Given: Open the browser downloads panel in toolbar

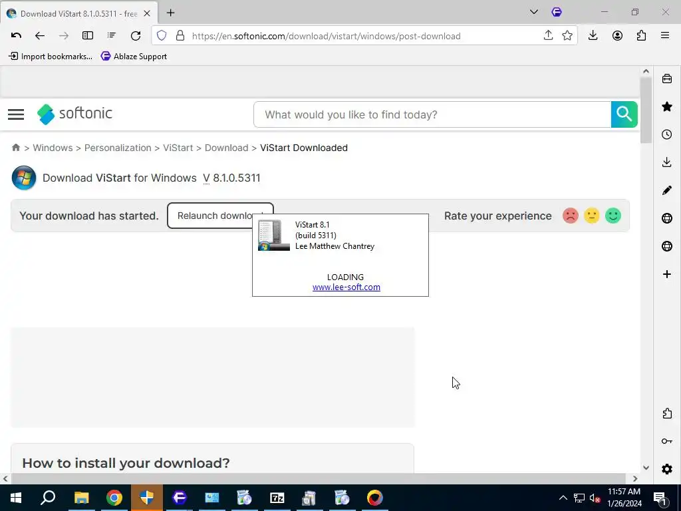Looking at the screenshot, I should point(593,36).
